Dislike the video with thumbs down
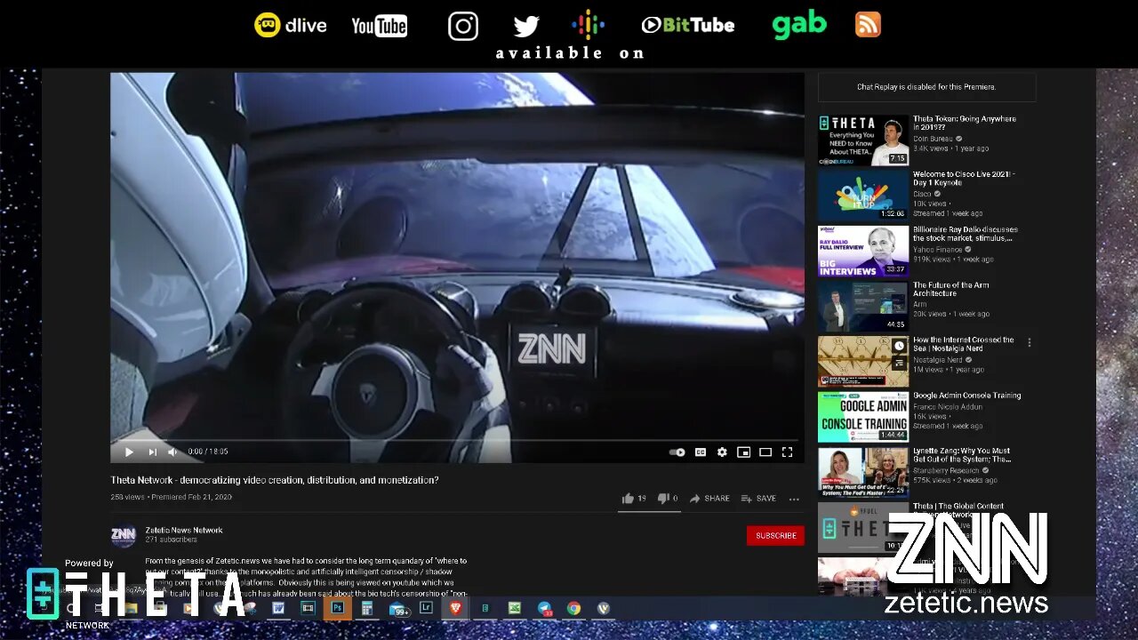The height and width of the screenshot is (640, 1138). [668, 499]
